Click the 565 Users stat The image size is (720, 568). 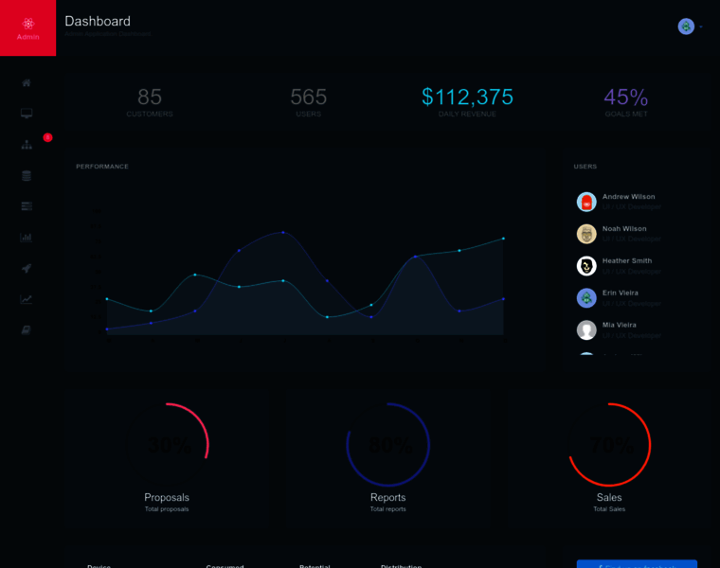click(309, 102)
